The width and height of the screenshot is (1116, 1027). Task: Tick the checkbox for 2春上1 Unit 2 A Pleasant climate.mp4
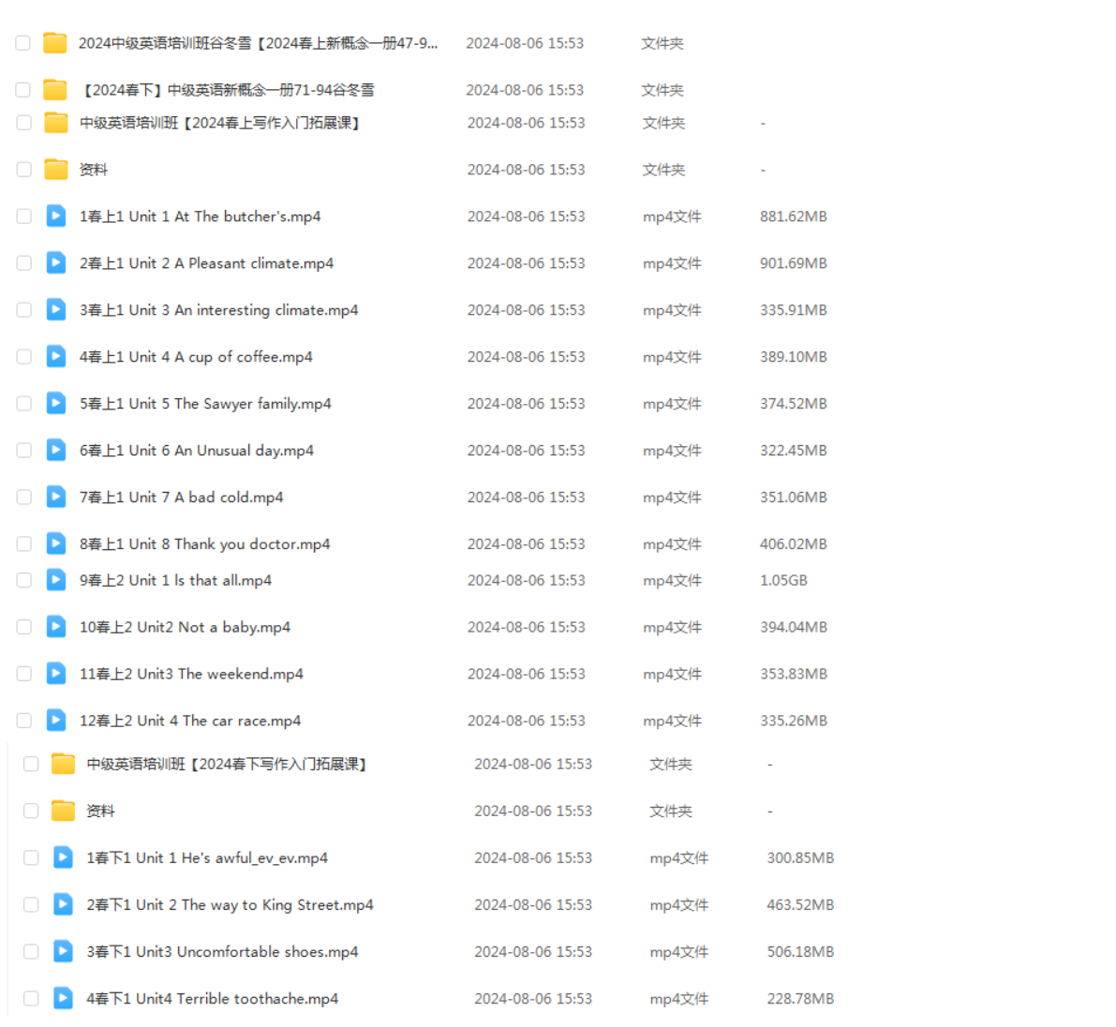point(24,263)
